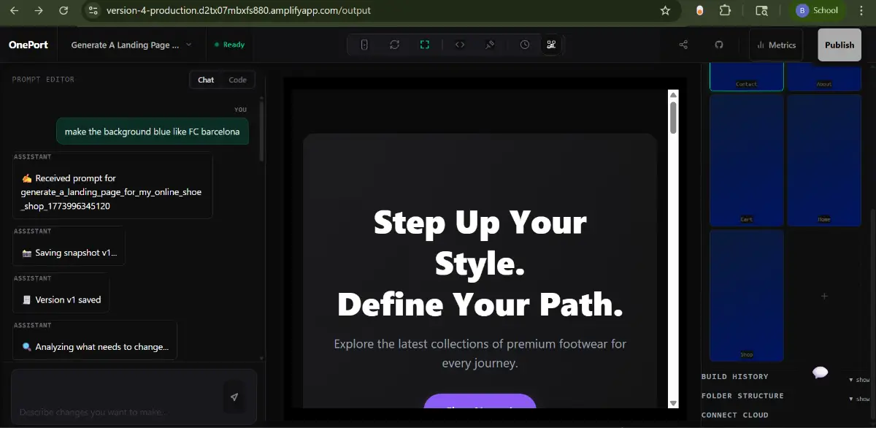The image size is (876, 428).
Task: Select the mobile device preview icon
Action: click(364, 45)
